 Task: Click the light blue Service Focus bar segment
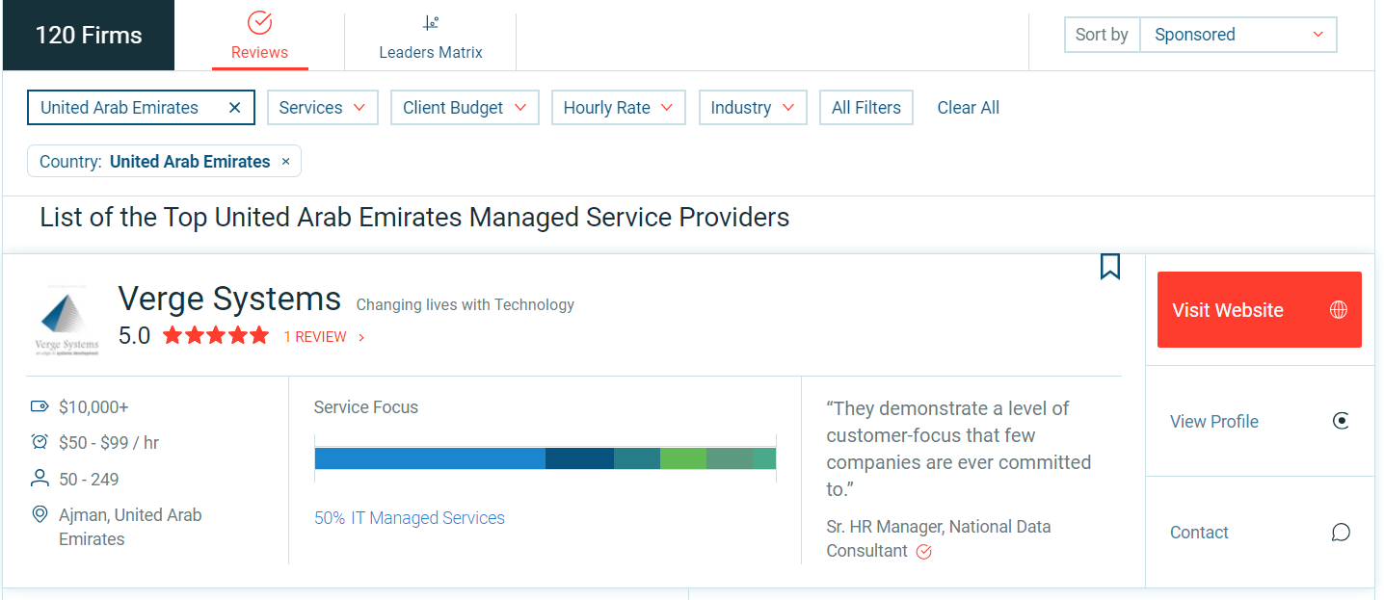click(429, 458)
